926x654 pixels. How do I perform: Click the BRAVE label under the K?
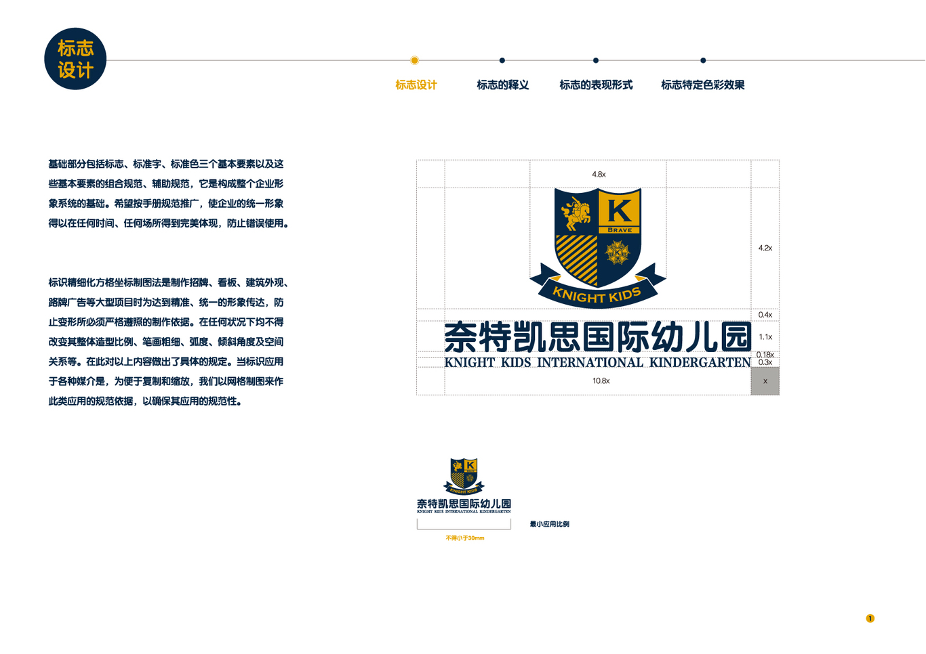[x=620, y=230]
